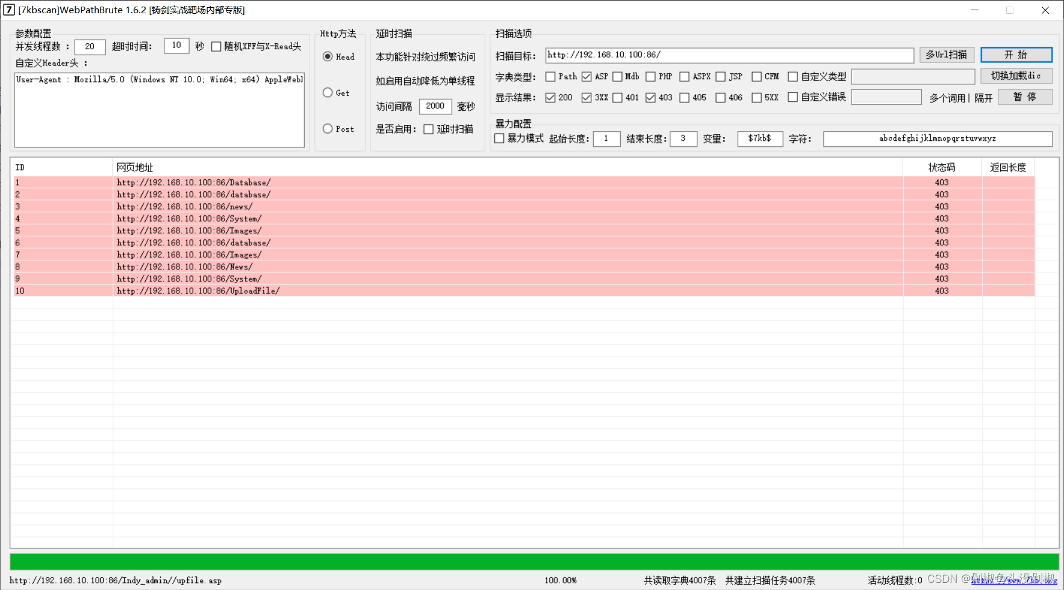Click inside the 自定义Header头 text area

[160, 110]
